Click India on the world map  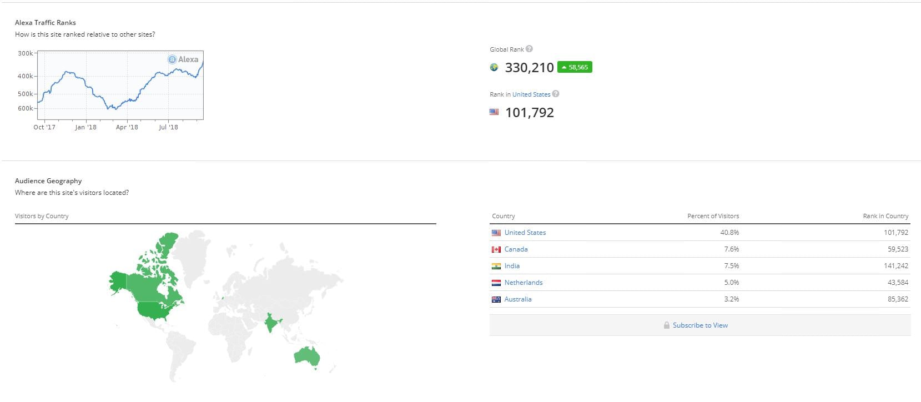point(270,323)
